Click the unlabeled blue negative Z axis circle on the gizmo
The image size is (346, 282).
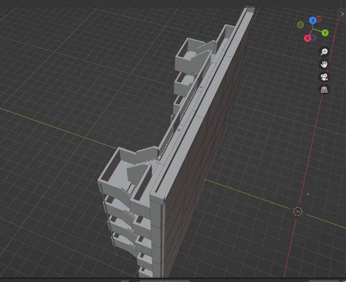313,37
